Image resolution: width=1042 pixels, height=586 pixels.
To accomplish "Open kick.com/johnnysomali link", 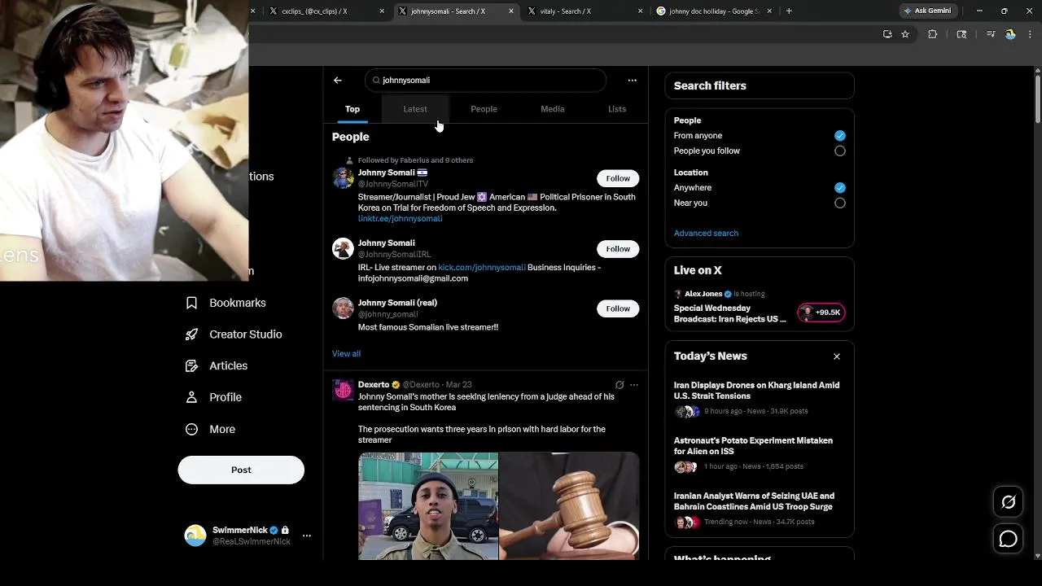I will point(482,268).
